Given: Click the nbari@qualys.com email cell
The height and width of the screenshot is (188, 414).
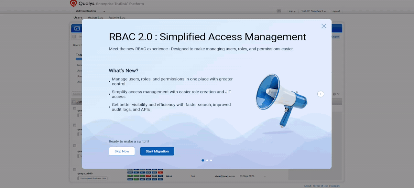Looking at the screenshot, I should click(x=225, y=176).
